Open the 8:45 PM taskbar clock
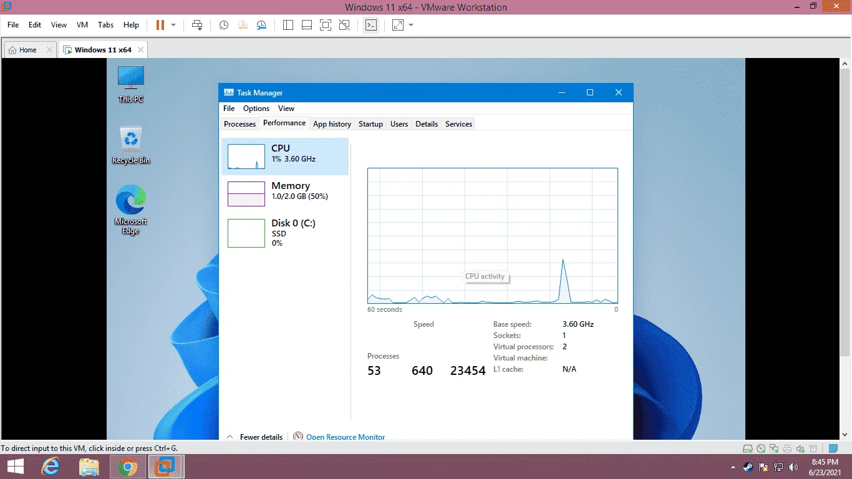 coord(825,467)
